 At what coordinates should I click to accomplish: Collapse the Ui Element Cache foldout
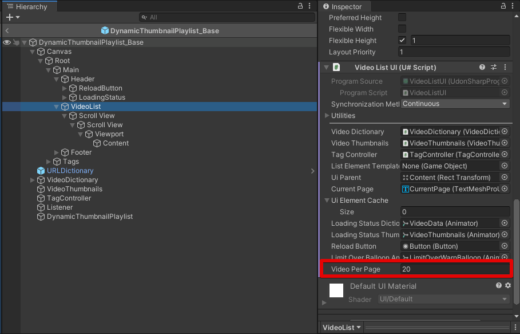point(326,201)
